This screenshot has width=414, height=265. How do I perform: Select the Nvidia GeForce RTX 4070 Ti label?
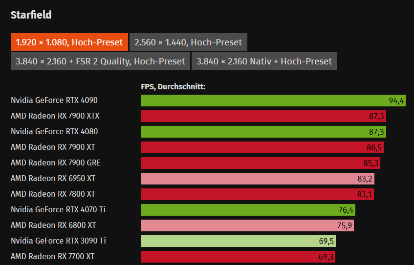pyautogui.click(x=58, y=209)
